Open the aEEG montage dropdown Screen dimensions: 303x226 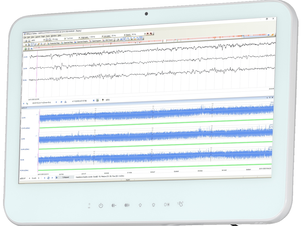tap(44, 40)
